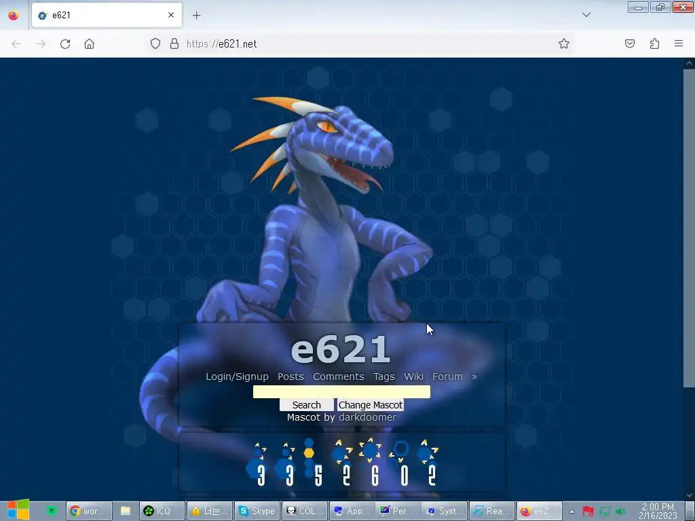The width and height of the screenshot is (695, 521).
Task: Select the e621 browser tab
Action: 107,15
